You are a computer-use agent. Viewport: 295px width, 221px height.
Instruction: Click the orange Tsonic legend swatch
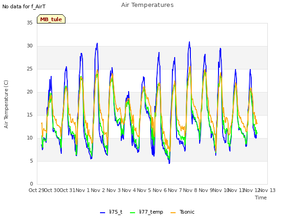[x=173, y=213]
